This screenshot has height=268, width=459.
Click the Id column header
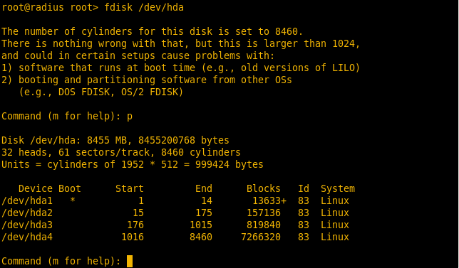point(304,188)
